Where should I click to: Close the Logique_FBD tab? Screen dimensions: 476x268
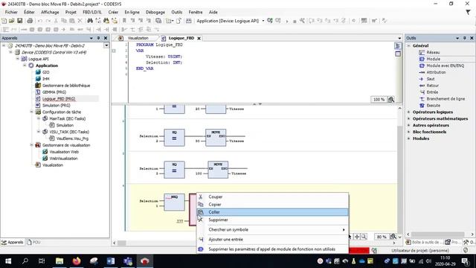pos(199,38)
